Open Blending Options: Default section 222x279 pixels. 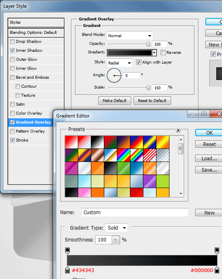coord(36,33)
